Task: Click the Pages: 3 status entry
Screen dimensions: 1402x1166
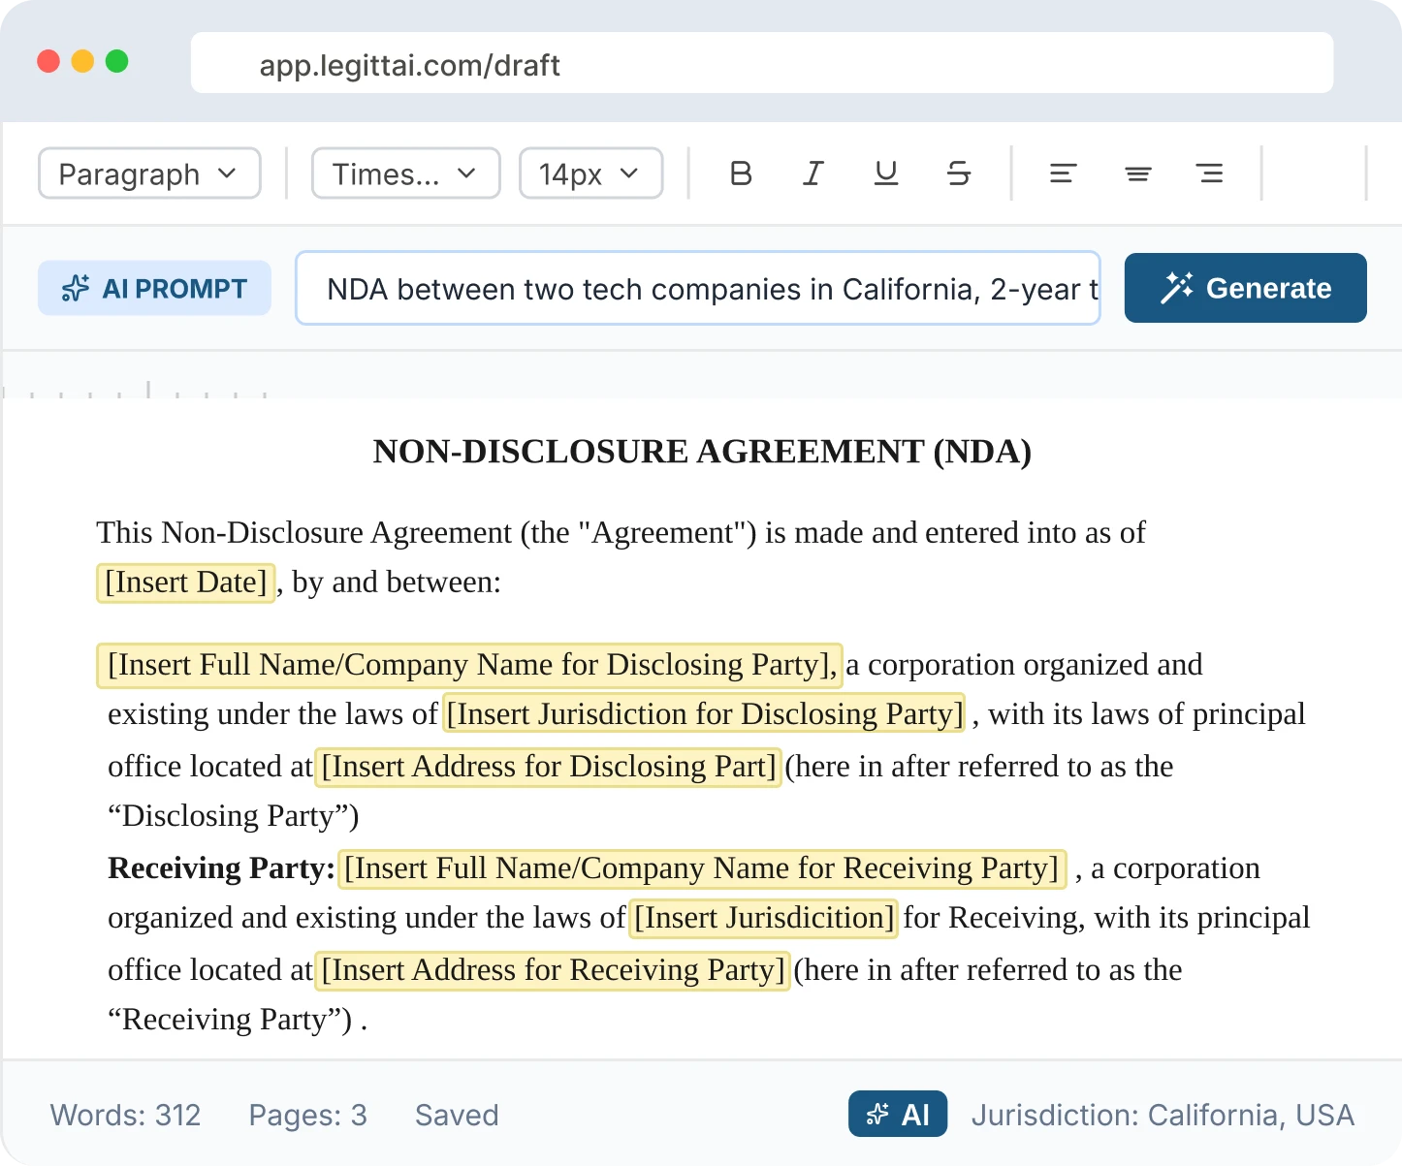Action: click(x=307, y=1115)
